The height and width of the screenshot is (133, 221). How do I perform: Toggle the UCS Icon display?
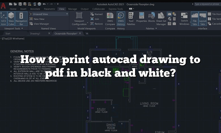point(4,19)
